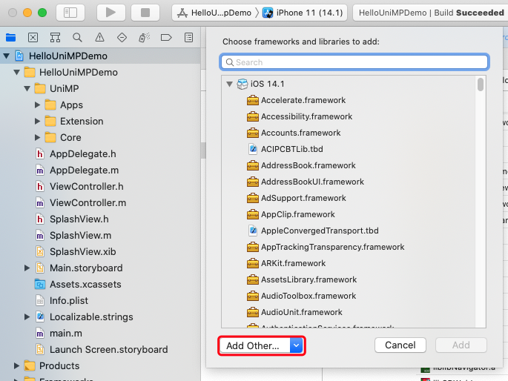Select ARKit.framework
The image size is (508, 381).
[286, 263]
